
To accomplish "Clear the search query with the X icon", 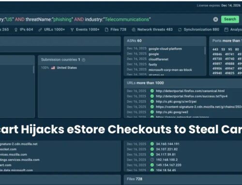I will 215,19.
